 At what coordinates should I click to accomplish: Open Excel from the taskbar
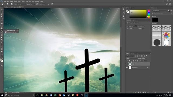(55, 95)
